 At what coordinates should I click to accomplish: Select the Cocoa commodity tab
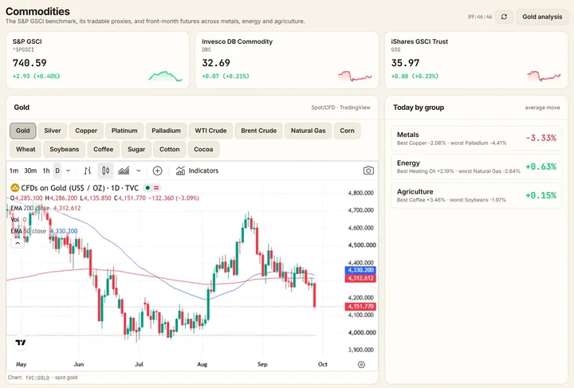pyautogui.click(x=203, y=149)
